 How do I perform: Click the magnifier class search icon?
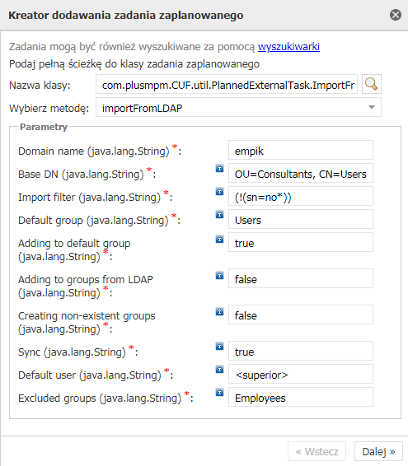pyautogui.click(x=372, y=84)
